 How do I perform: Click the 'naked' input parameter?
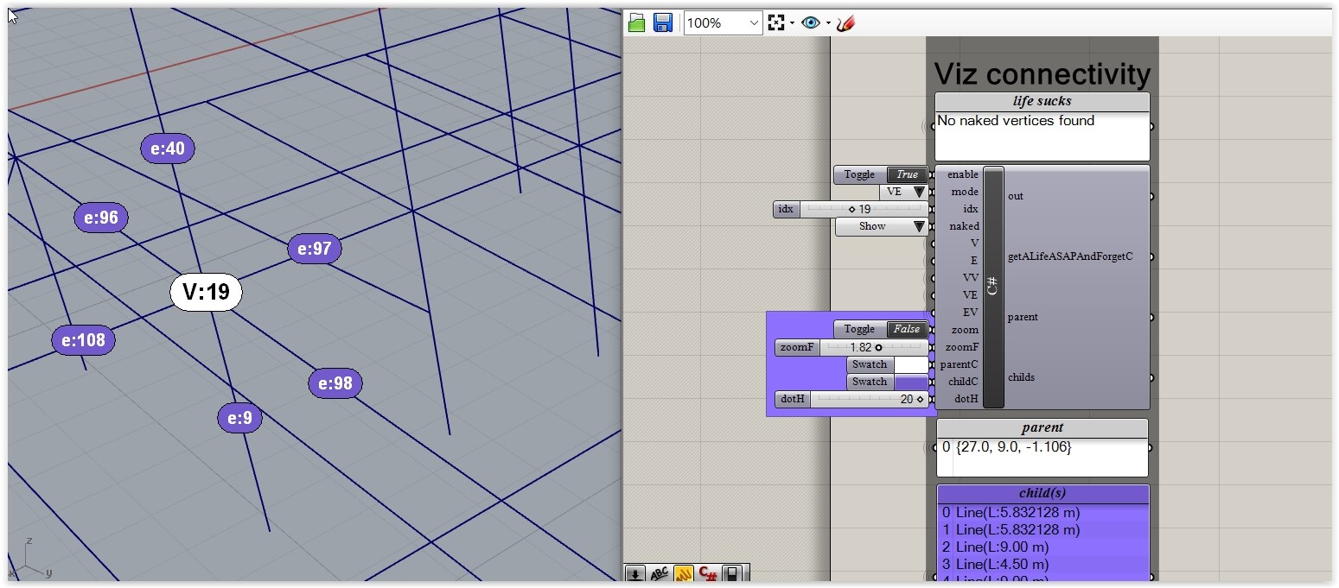(964, 226)
